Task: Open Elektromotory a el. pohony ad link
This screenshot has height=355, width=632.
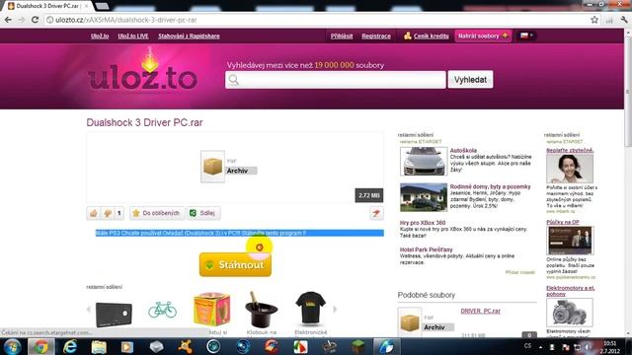Action: click(x=571, y=291)
